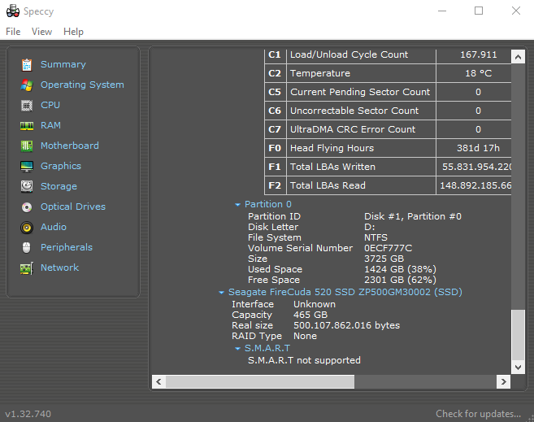The image size is (534, 422).
Task: Select the Head Flying Hours row
Action: [x=388, y=148]
